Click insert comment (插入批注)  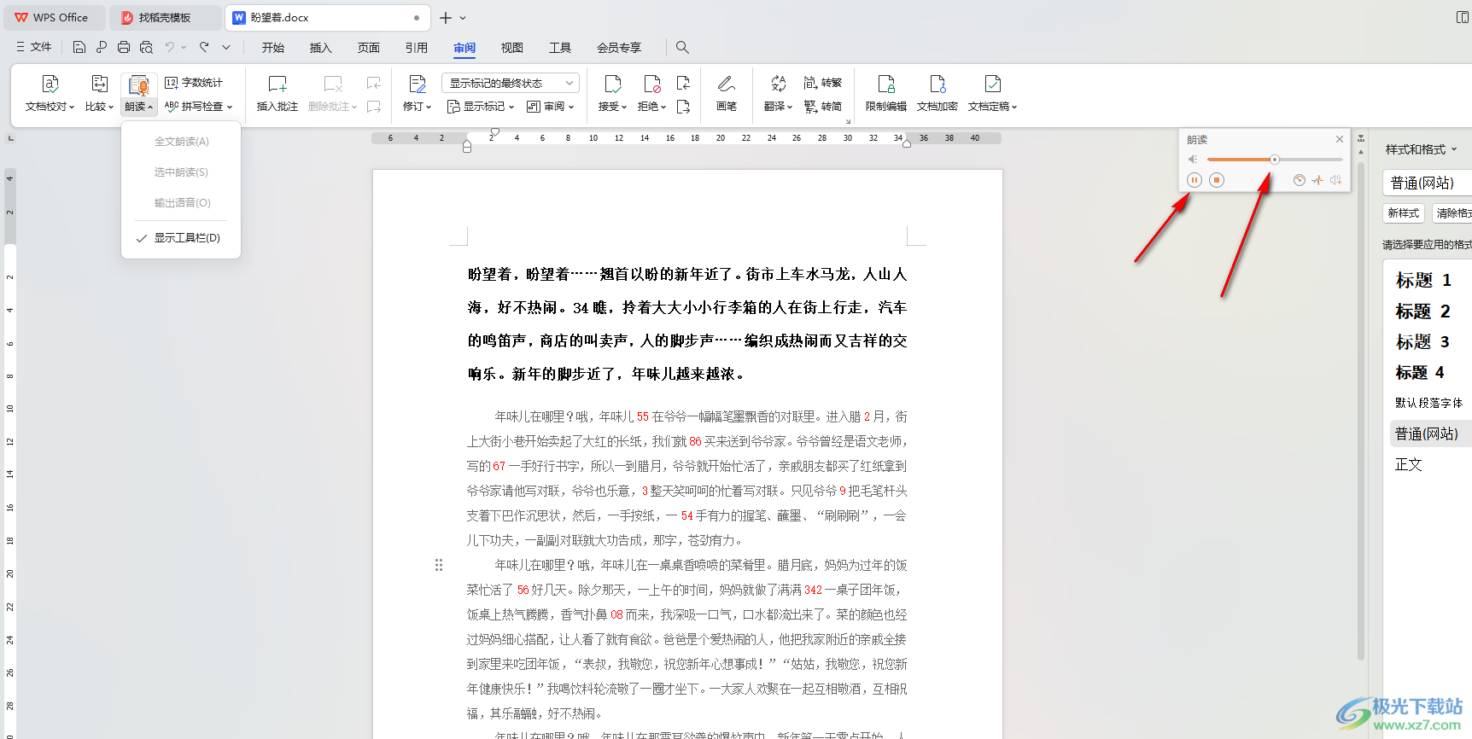(x=277, y=93)
